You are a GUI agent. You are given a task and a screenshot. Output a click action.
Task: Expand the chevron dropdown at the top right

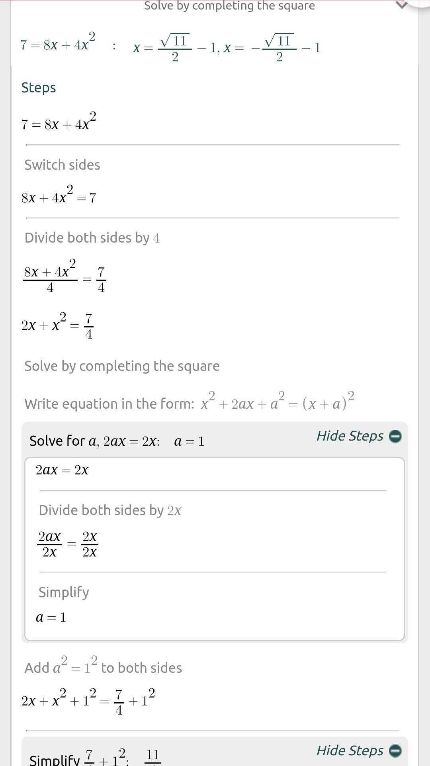tap(401, 5)
